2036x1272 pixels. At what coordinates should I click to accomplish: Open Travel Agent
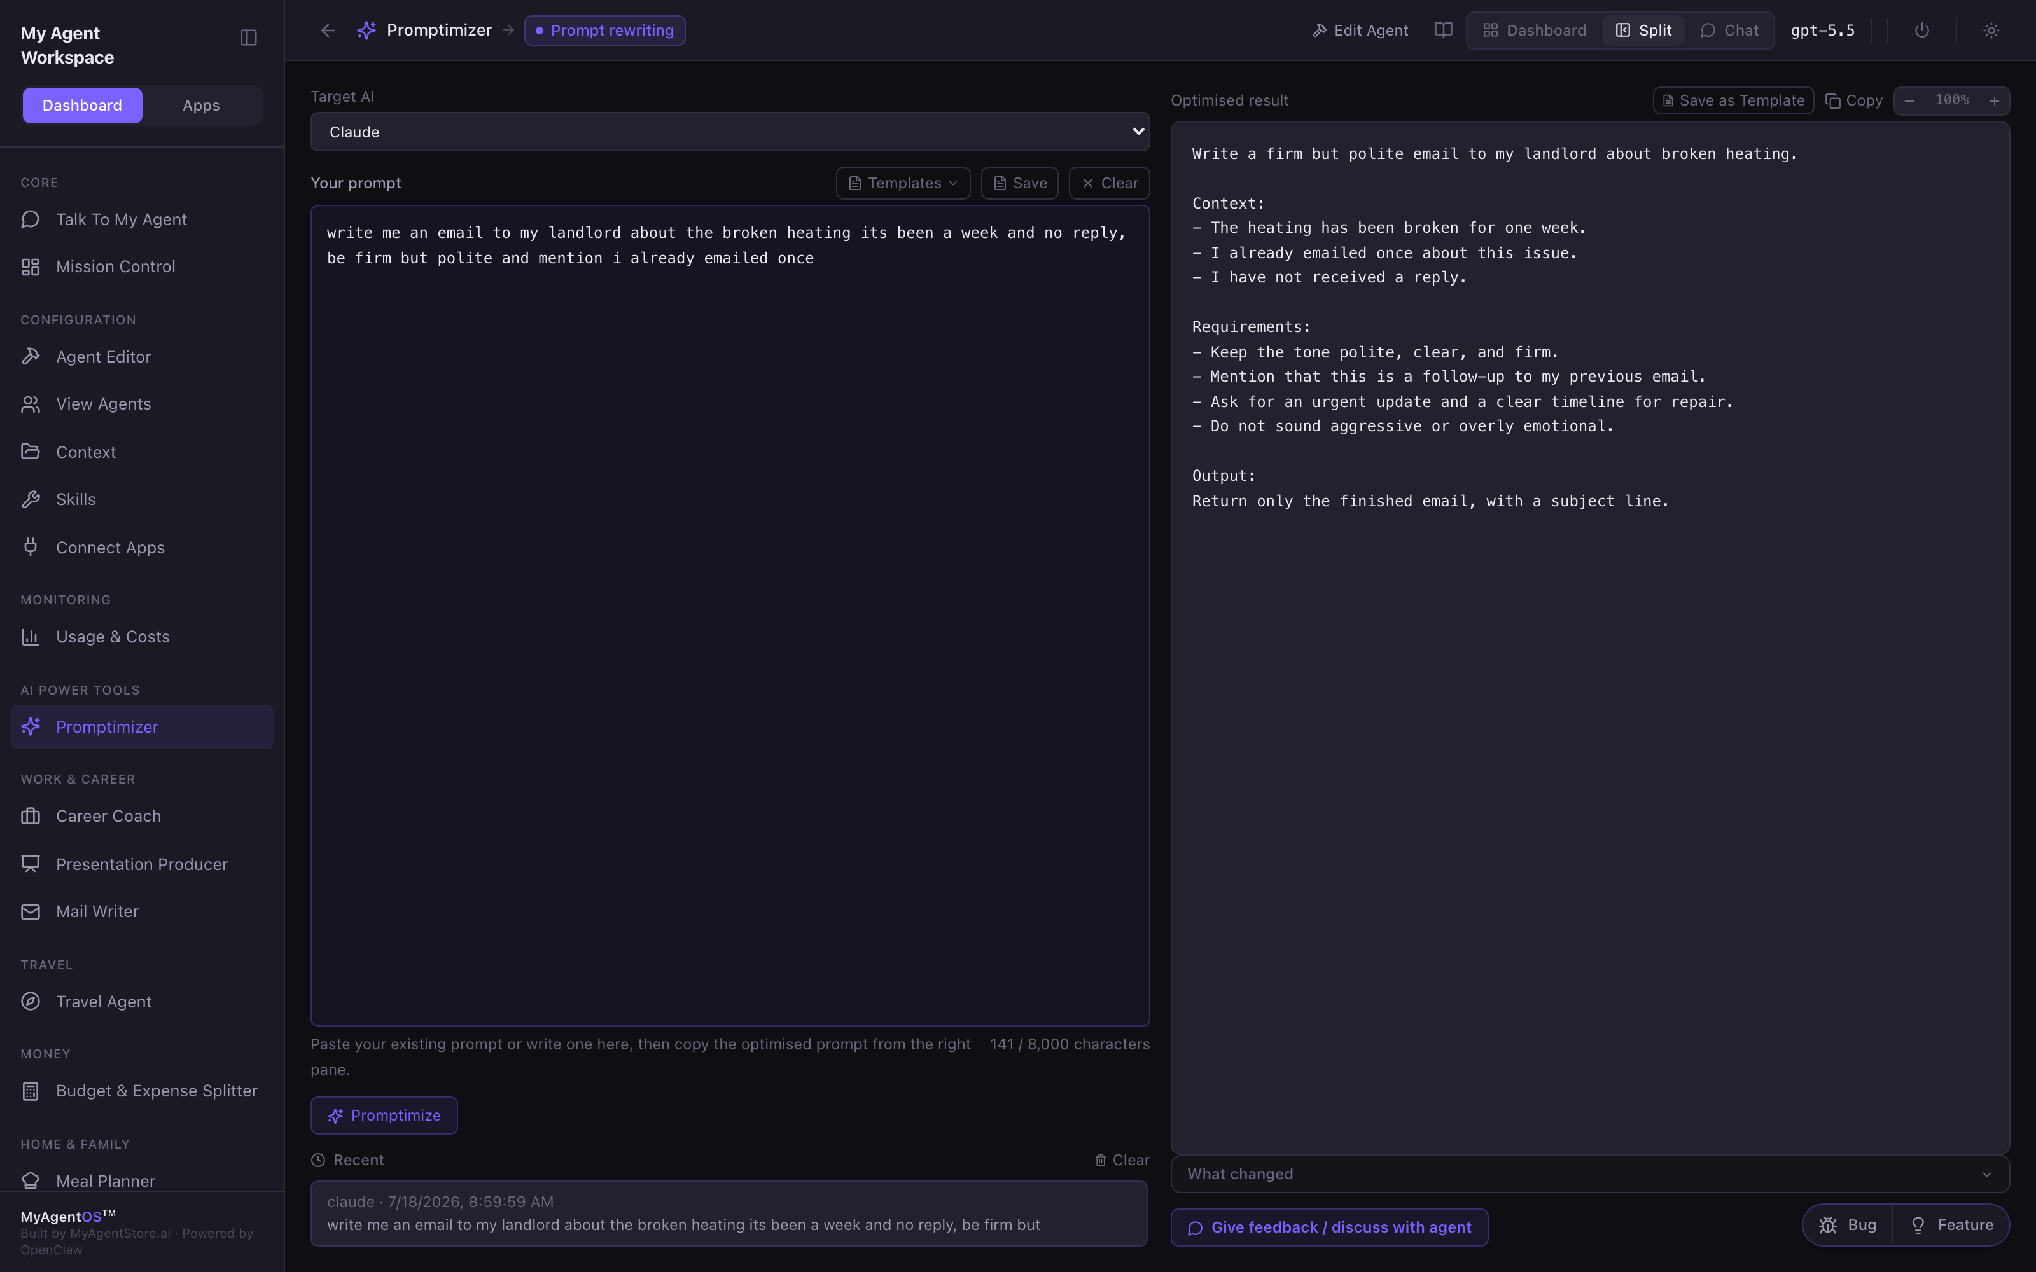tap(141, 1001)
